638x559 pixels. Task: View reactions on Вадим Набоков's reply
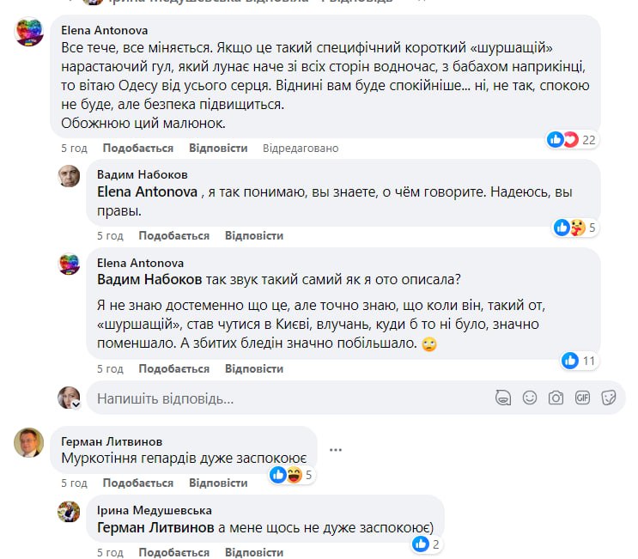click(575, 228)
